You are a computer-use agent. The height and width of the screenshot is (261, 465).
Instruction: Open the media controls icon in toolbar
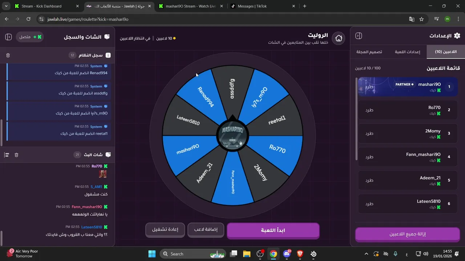click(x=437, y=19)
